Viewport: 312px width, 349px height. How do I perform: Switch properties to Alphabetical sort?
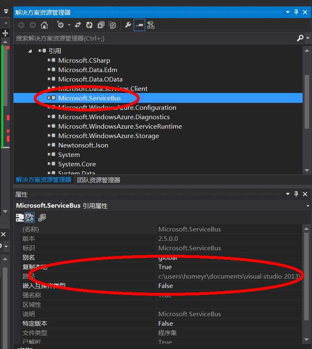point(30,218)
